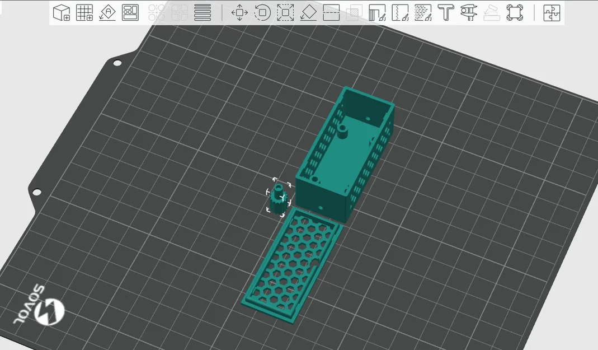
Task: Click the greyed Split to parts icon
Action: pyautogui.click(x=180, y=12)
